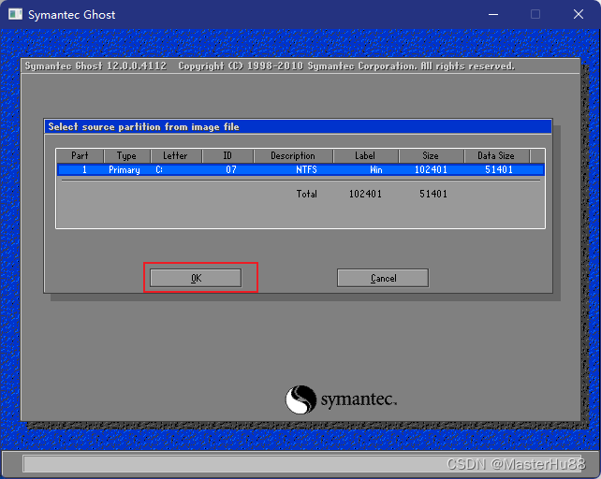Click the Data Size column header
This screenshot has height=479, width=601.
coord(496,155)
